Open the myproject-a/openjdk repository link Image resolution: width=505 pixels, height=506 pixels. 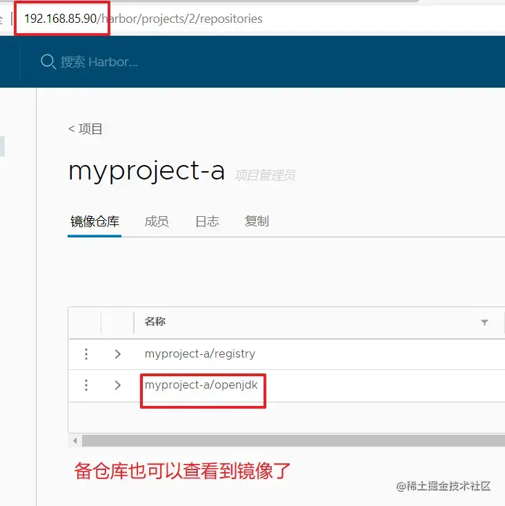201,385
